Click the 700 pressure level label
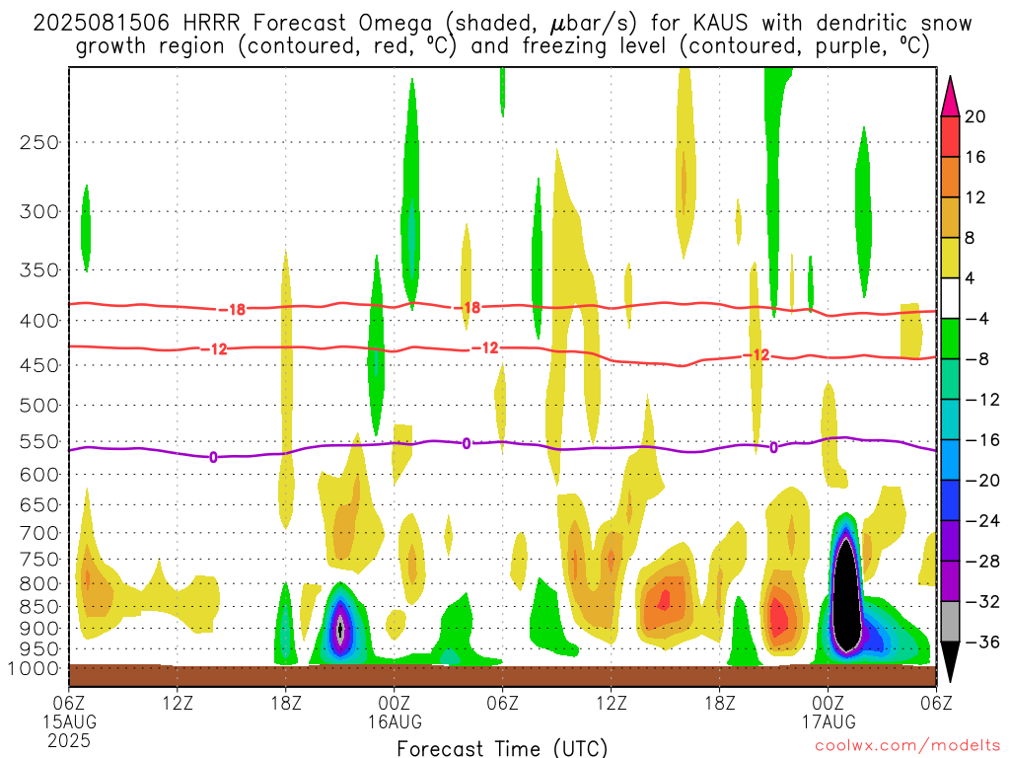This screenshot has height=758, width=1010. [x=39, y=533]
